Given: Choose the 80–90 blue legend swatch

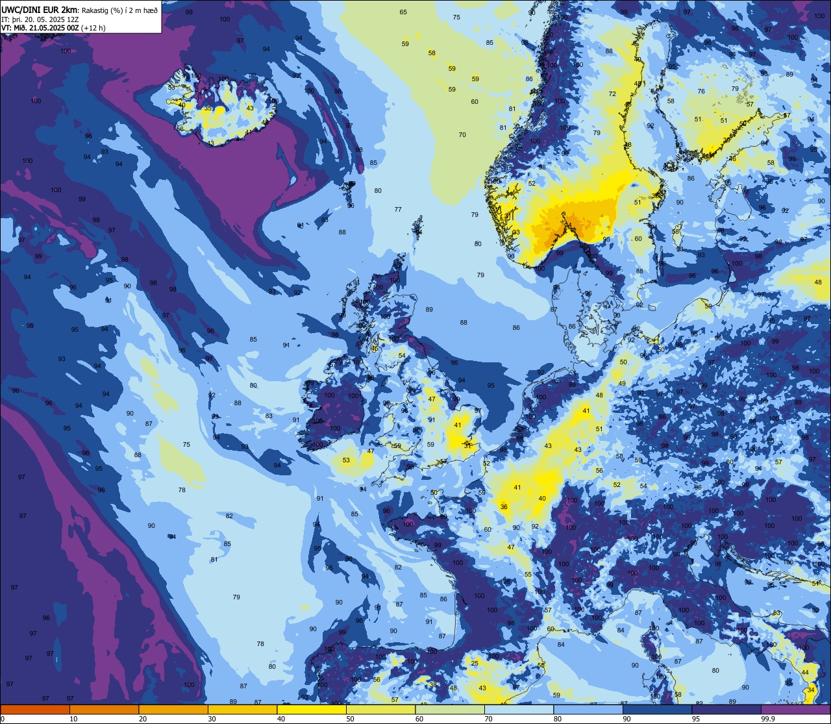Looking at the screenshot, I should point(588,709).
